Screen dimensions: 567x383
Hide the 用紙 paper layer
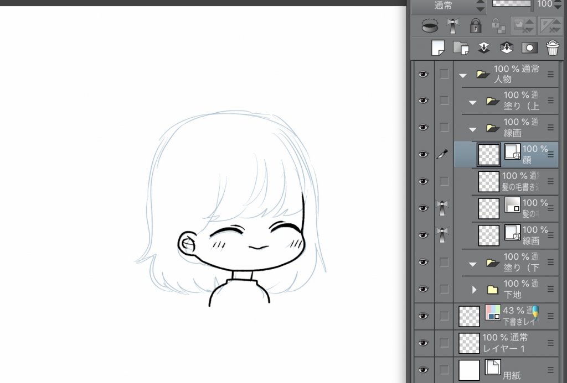tap(424, 370)
